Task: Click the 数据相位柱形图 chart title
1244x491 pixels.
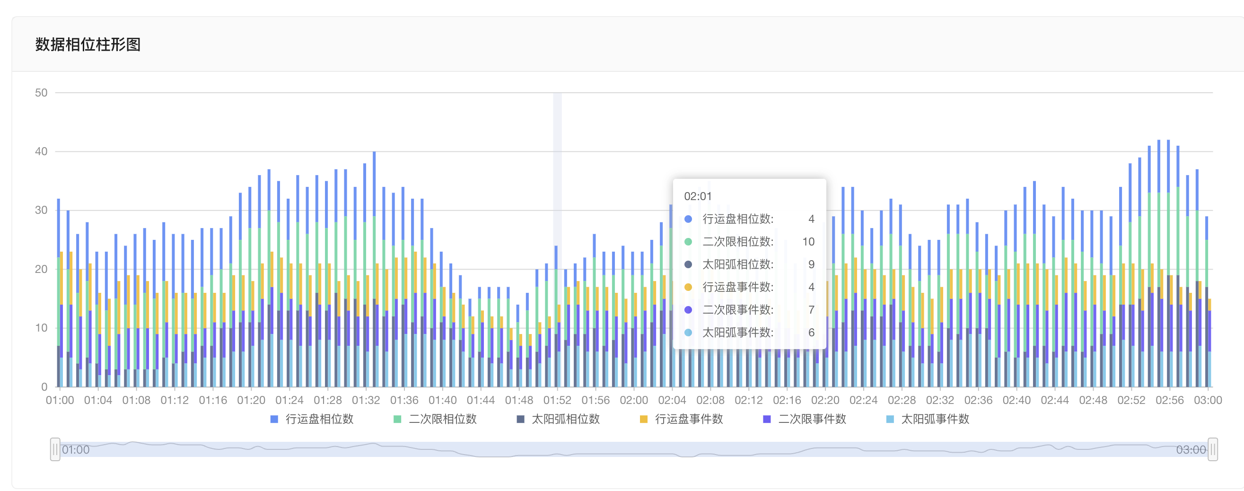Action: [88, 44]
